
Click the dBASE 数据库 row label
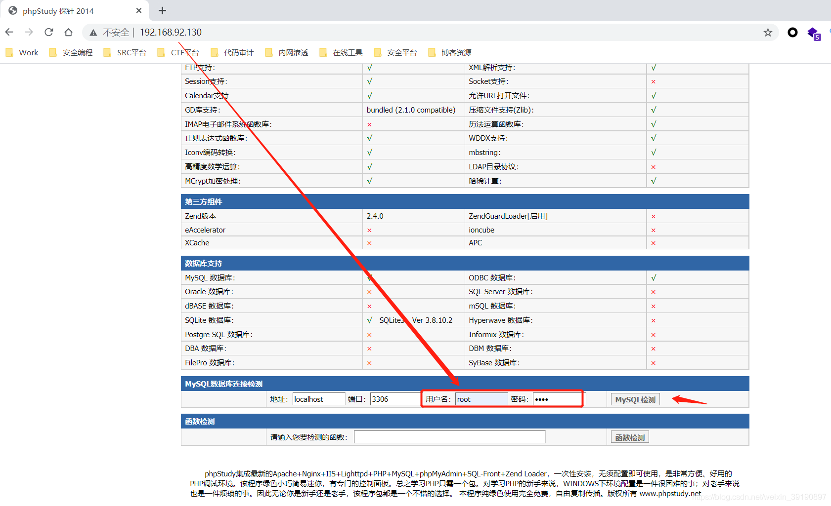coord(209,306)
